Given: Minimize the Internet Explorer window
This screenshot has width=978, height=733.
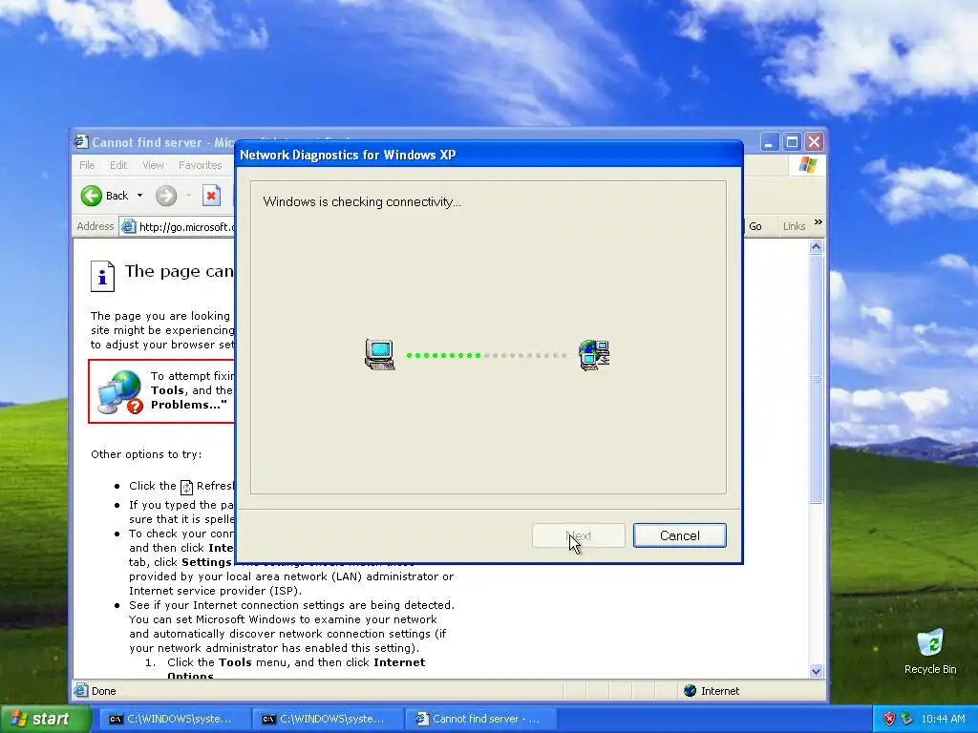Looking at the screenshot, I should (769, 142).
